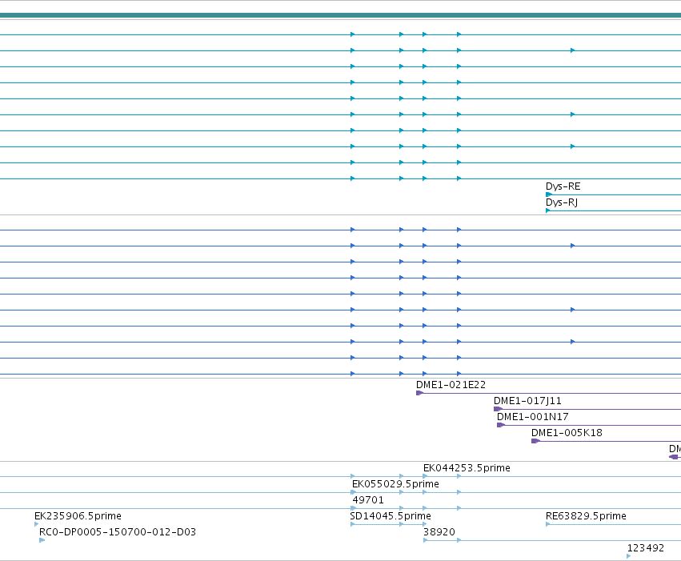Click the DME1-017J11 clone label
The image size is (681, 561).
pos(527,401)
